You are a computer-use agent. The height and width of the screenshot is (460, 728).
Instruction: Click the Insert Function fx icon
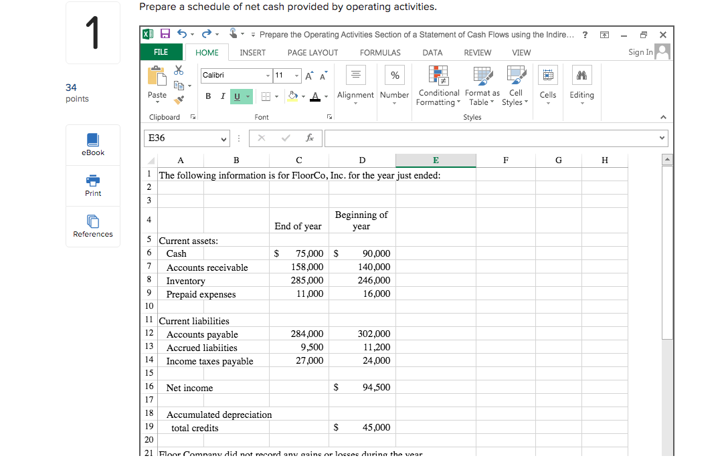coord(309,138)
